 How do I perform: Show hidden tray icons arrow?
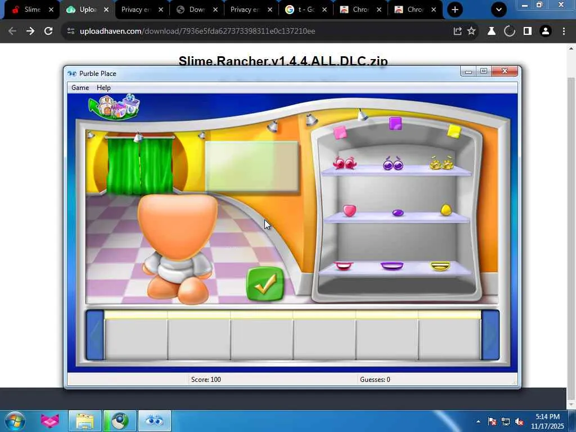(478, 421)
